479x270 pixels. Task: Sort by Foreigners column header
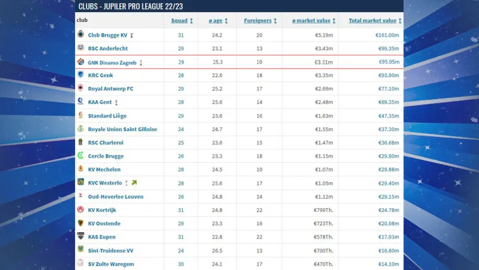(260, 20)
